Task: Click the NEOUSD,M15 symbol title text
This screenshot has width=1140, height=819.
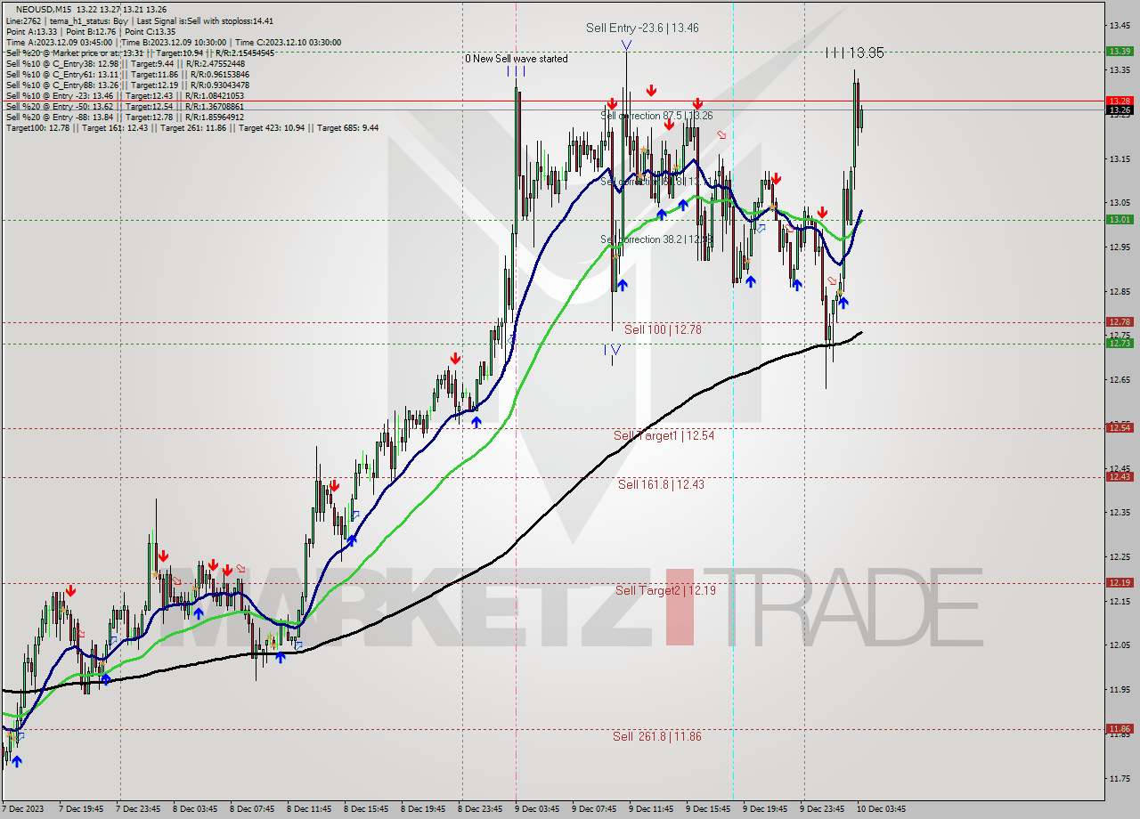Action: 43,9
